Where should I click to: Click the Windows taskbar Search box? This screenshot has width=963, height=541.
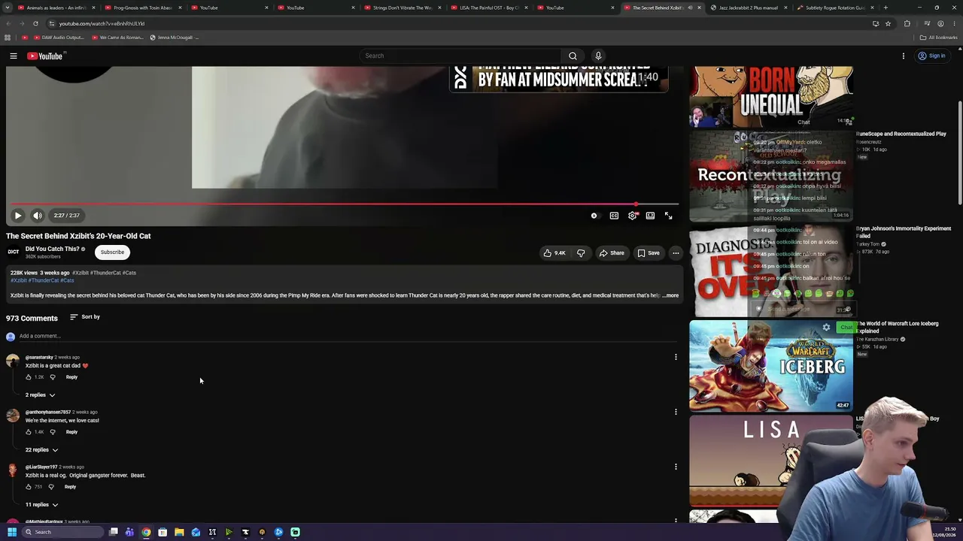(x=63, y=532)
